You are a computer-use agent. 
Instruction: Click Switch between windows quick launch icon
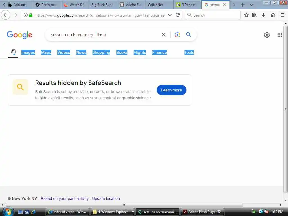(27, 212)
